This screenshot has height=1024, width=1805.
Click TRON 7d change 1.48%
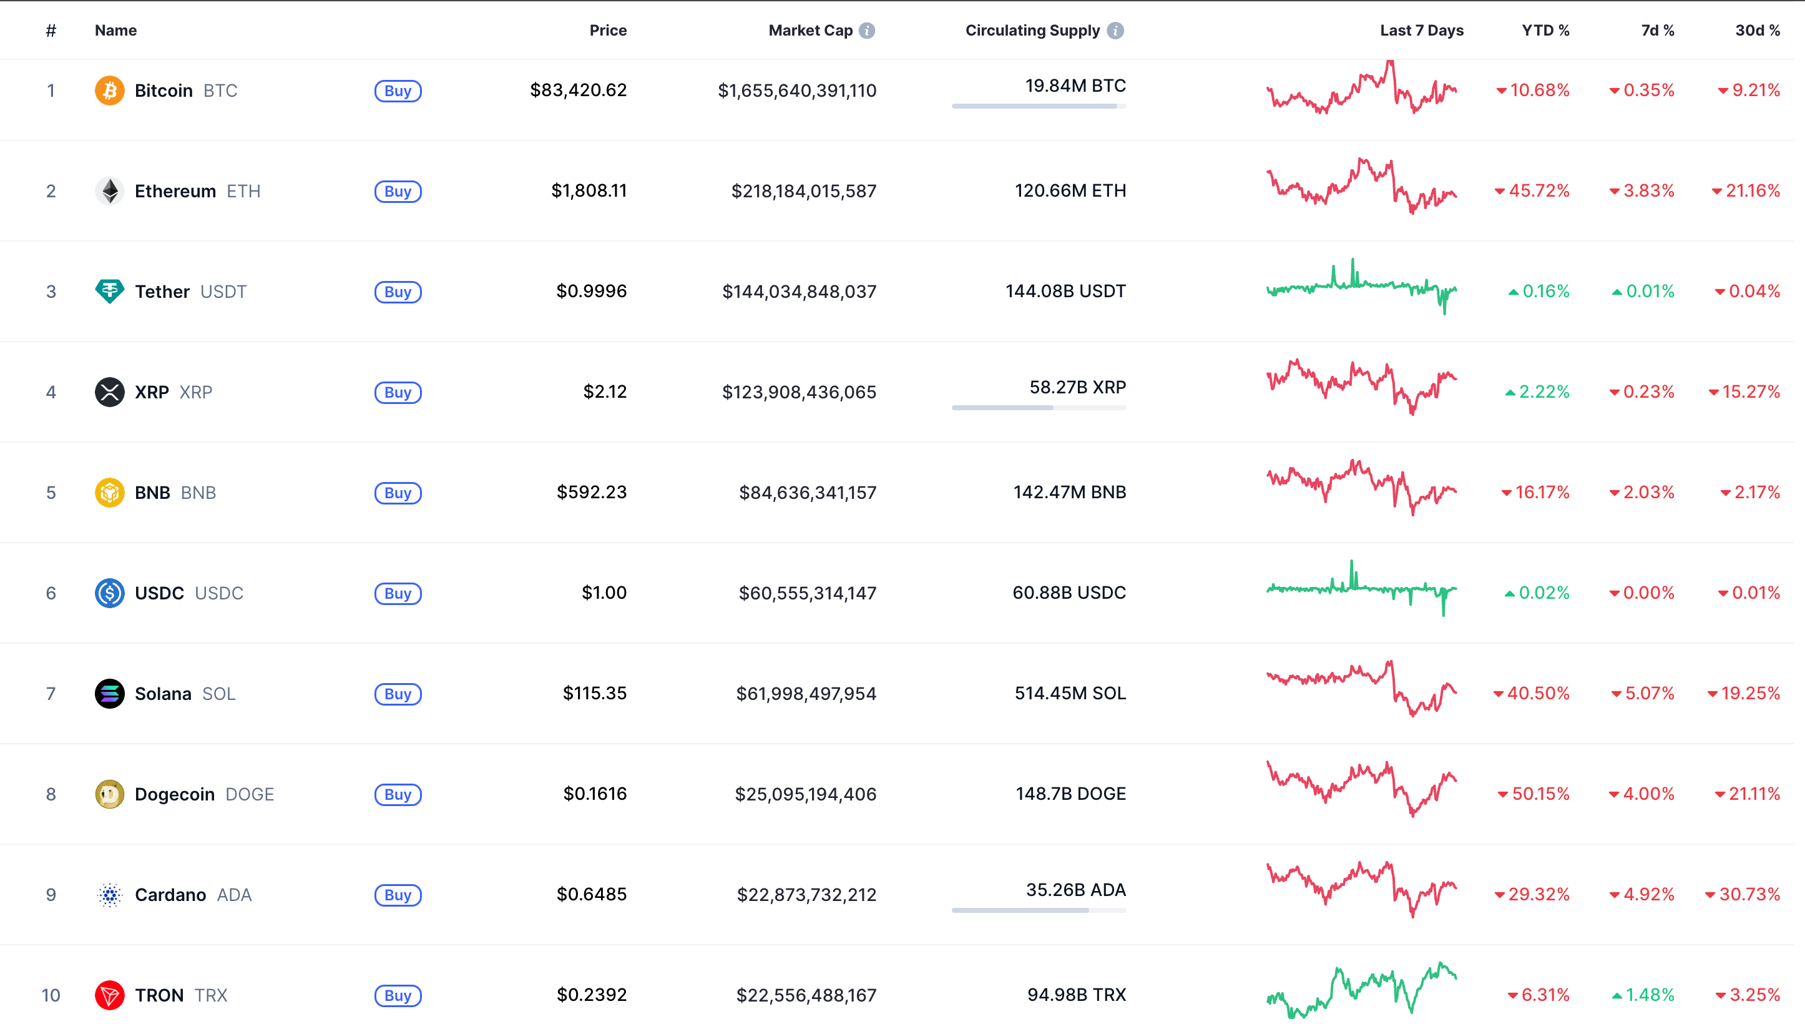pyautogui.click(x=1643, y=995)
